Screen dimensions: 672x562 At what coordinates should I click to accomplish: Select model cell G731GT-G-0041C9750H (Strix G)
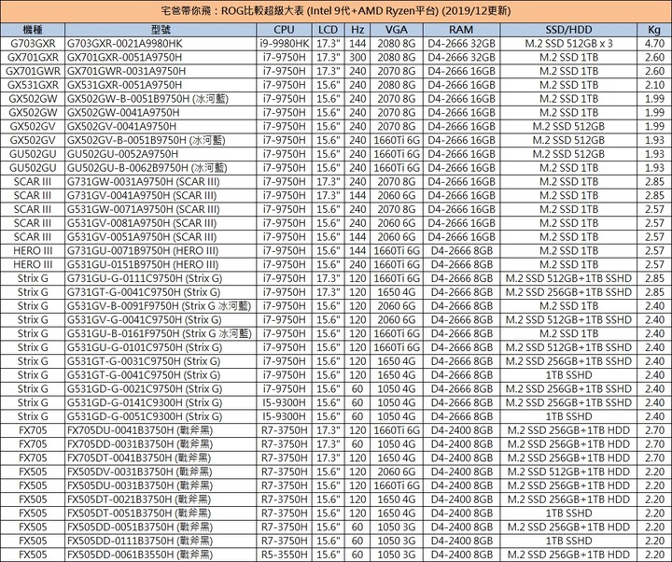(161, 292)
